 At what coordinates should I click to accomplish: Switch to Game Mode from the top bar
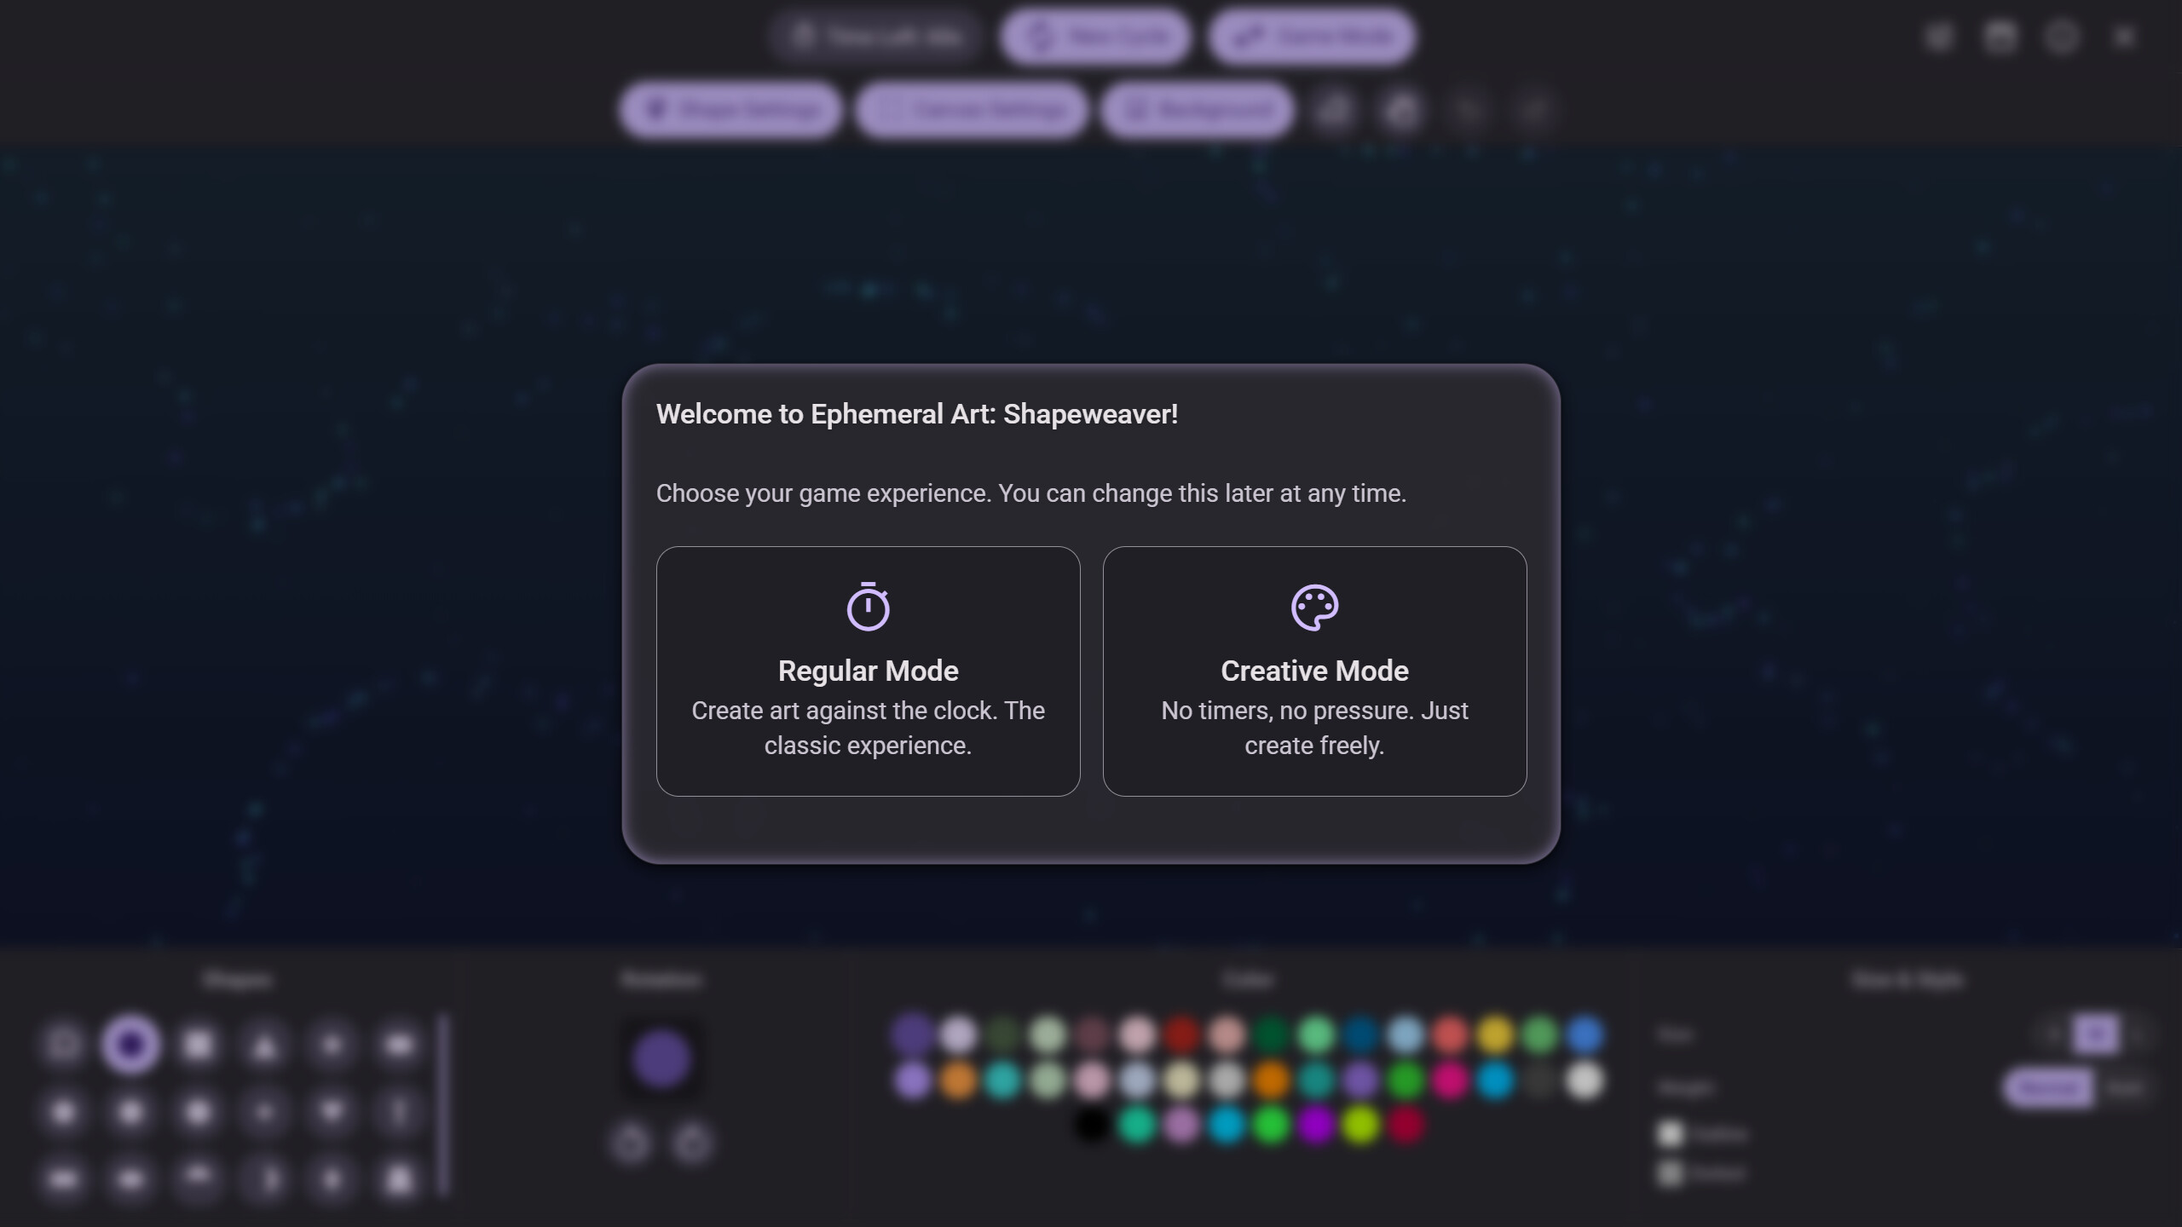pos(1310,36)
